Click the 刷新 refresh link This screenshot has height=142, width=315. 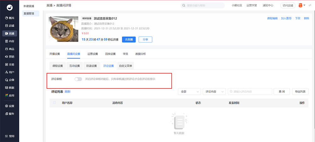click(x=67, y=92)
